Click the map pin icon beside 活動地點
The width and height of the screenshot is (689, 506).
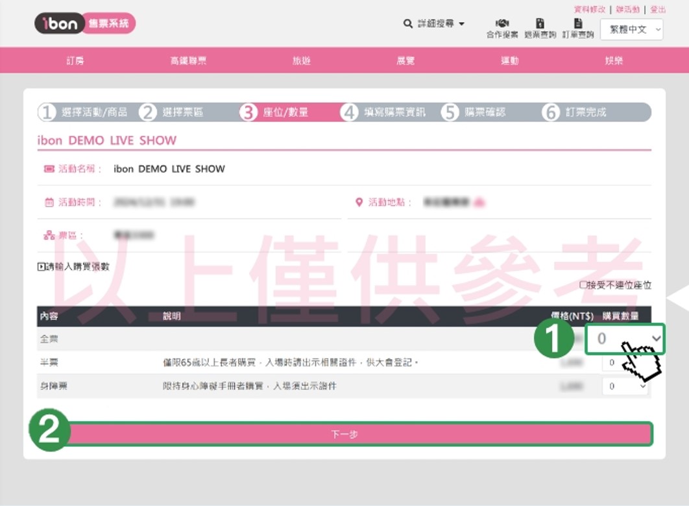[x=359, y=203]
